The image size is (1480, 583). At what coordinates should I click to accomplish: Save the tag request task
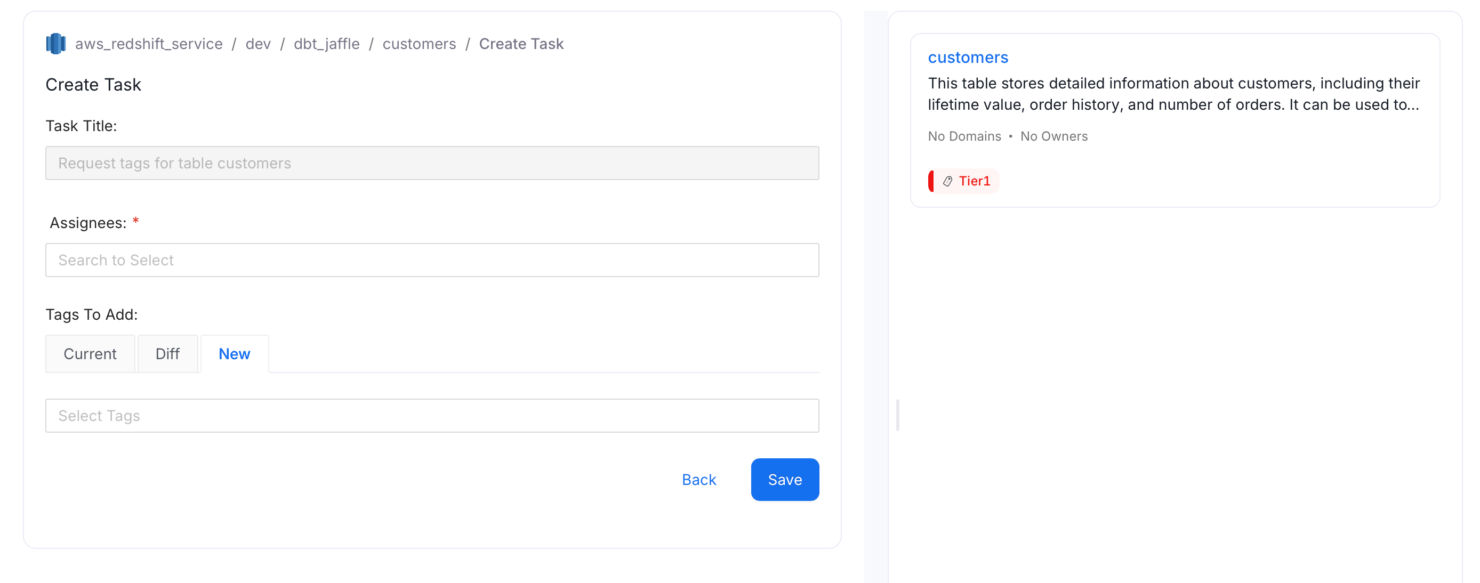[x=785, y=480]
